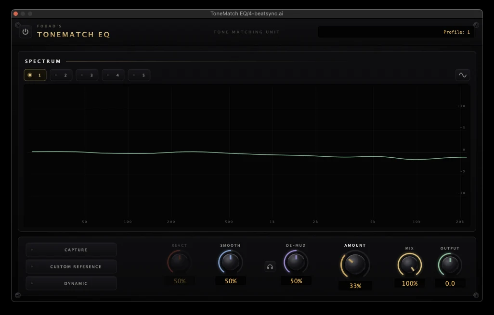
Task: Click the 500 frequency axis label
Action: point(229,222)
